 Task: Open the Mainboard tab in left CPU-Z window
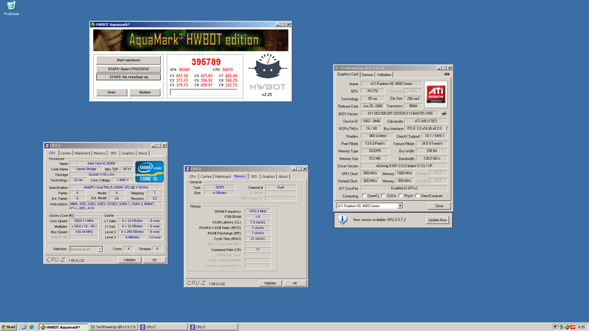tap(82, 153)
